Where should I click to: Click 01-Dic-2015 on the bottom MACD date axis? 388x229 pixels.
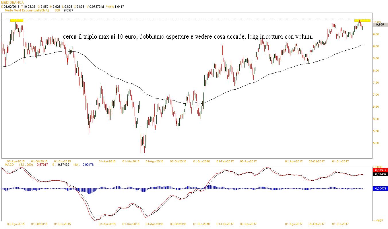tap(62, 224)
